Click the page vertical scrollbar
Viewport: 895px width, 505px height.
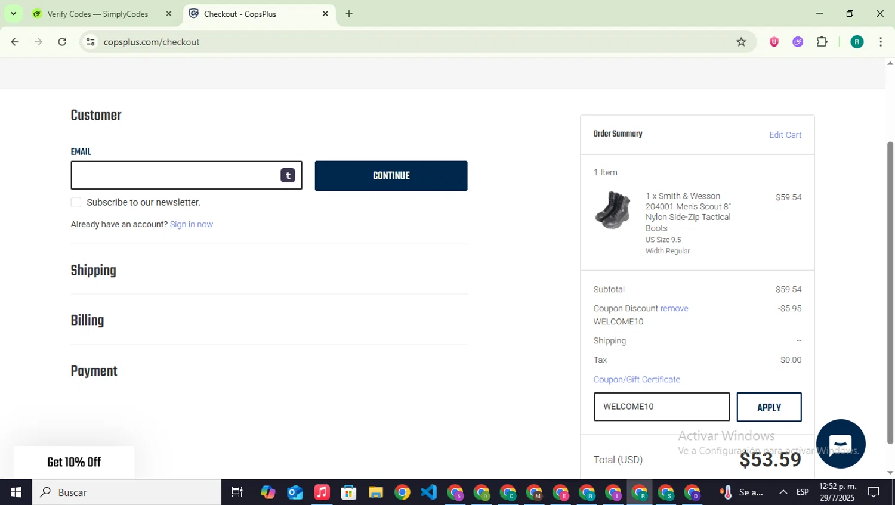[x=890, y=292]
